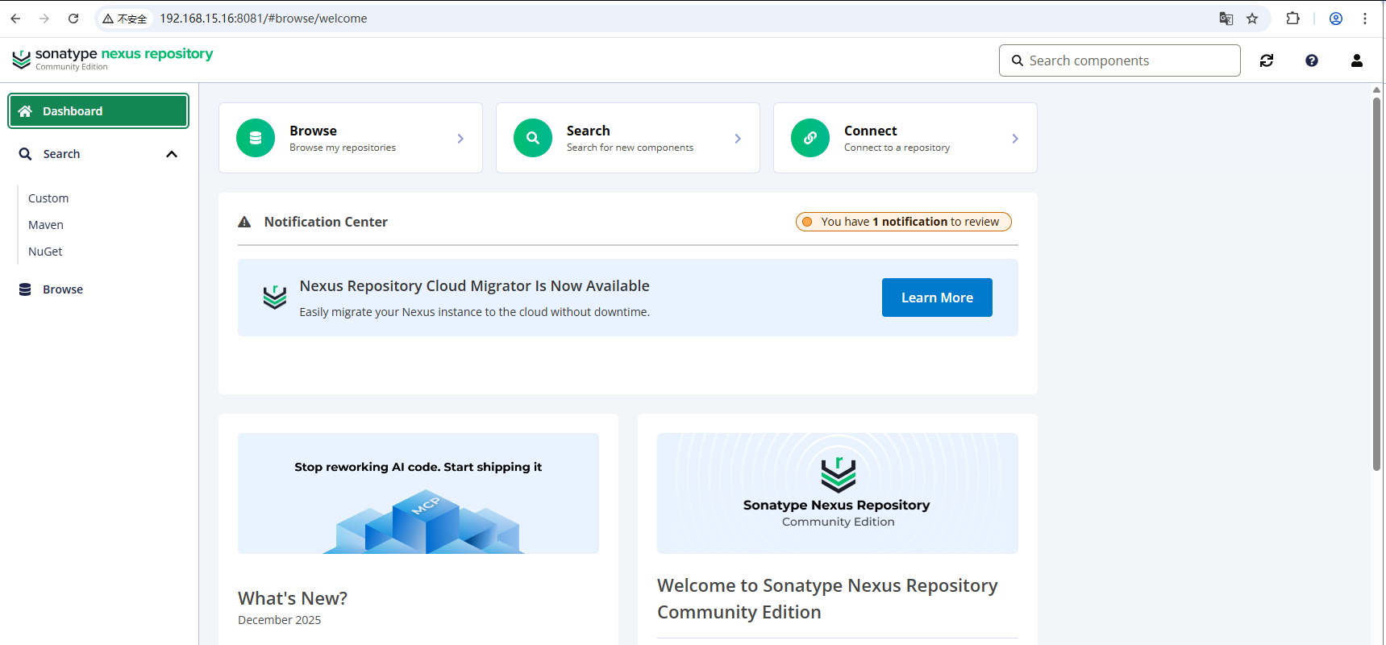Click the Nexus Repository Cloud Migrator title

coord(475,285)
